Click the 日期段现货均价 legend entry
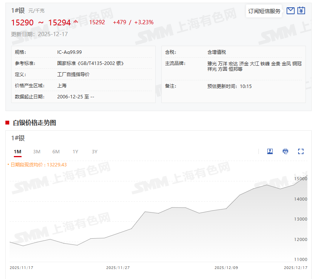Screen dimensions: 312x279 (x=38, y=164)
